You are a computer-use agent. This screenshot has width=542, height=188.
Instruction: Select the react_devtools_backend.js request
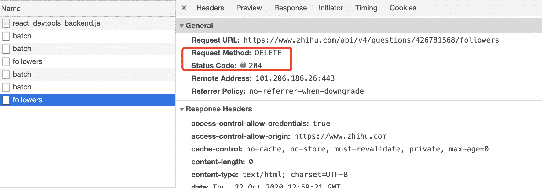point(56,23)
